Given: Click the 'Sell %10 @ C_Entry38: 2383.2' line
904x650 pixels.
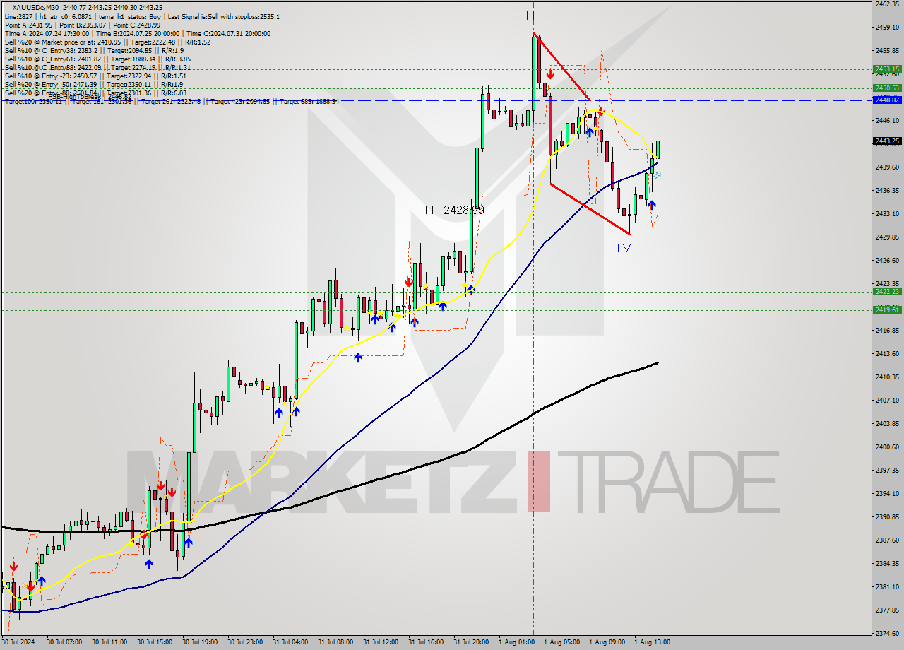Looking at the screenshot, I should [x=94, y=51].
